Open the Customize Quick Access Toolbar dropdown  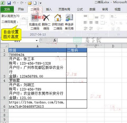tap(40, 3)
